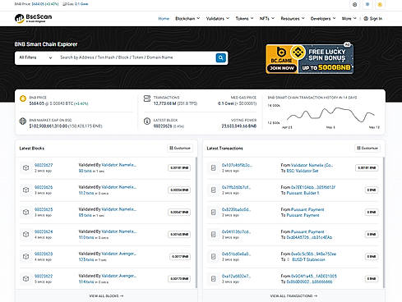
Task: Click View All Transactions link
Action: (293, 296)
